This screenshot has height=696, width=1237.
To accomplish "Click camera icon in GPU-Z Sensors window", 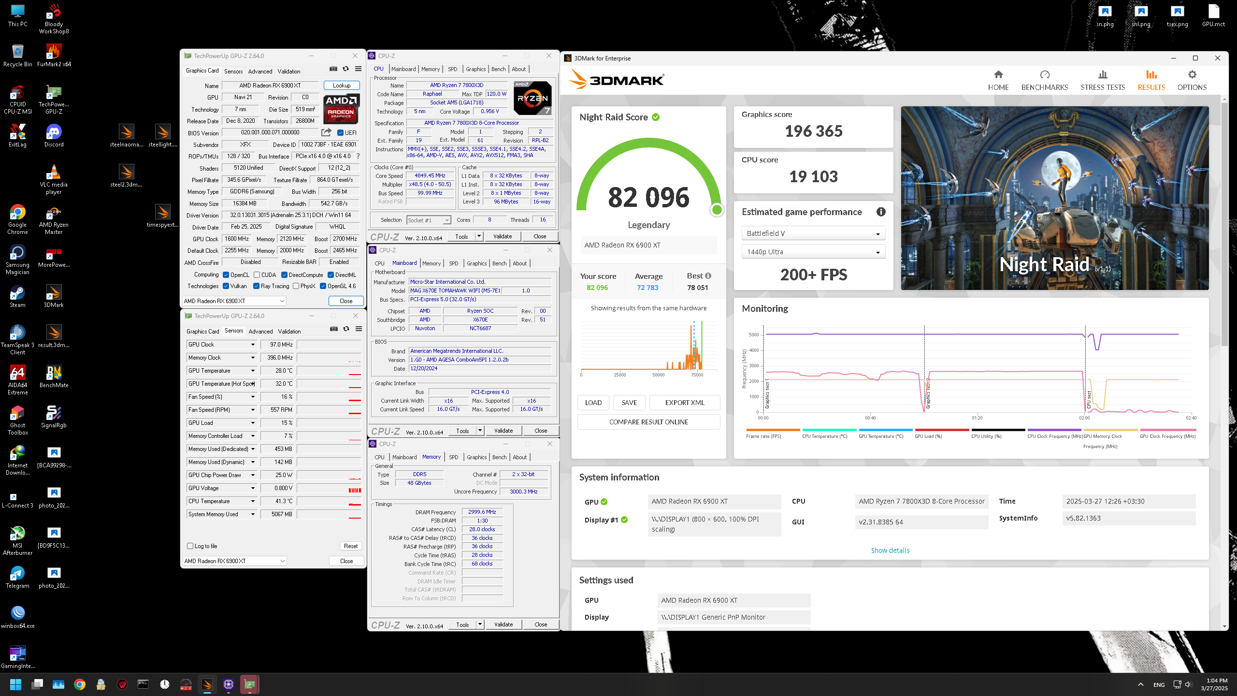I will pyautogui.click(x=334, y=329).
